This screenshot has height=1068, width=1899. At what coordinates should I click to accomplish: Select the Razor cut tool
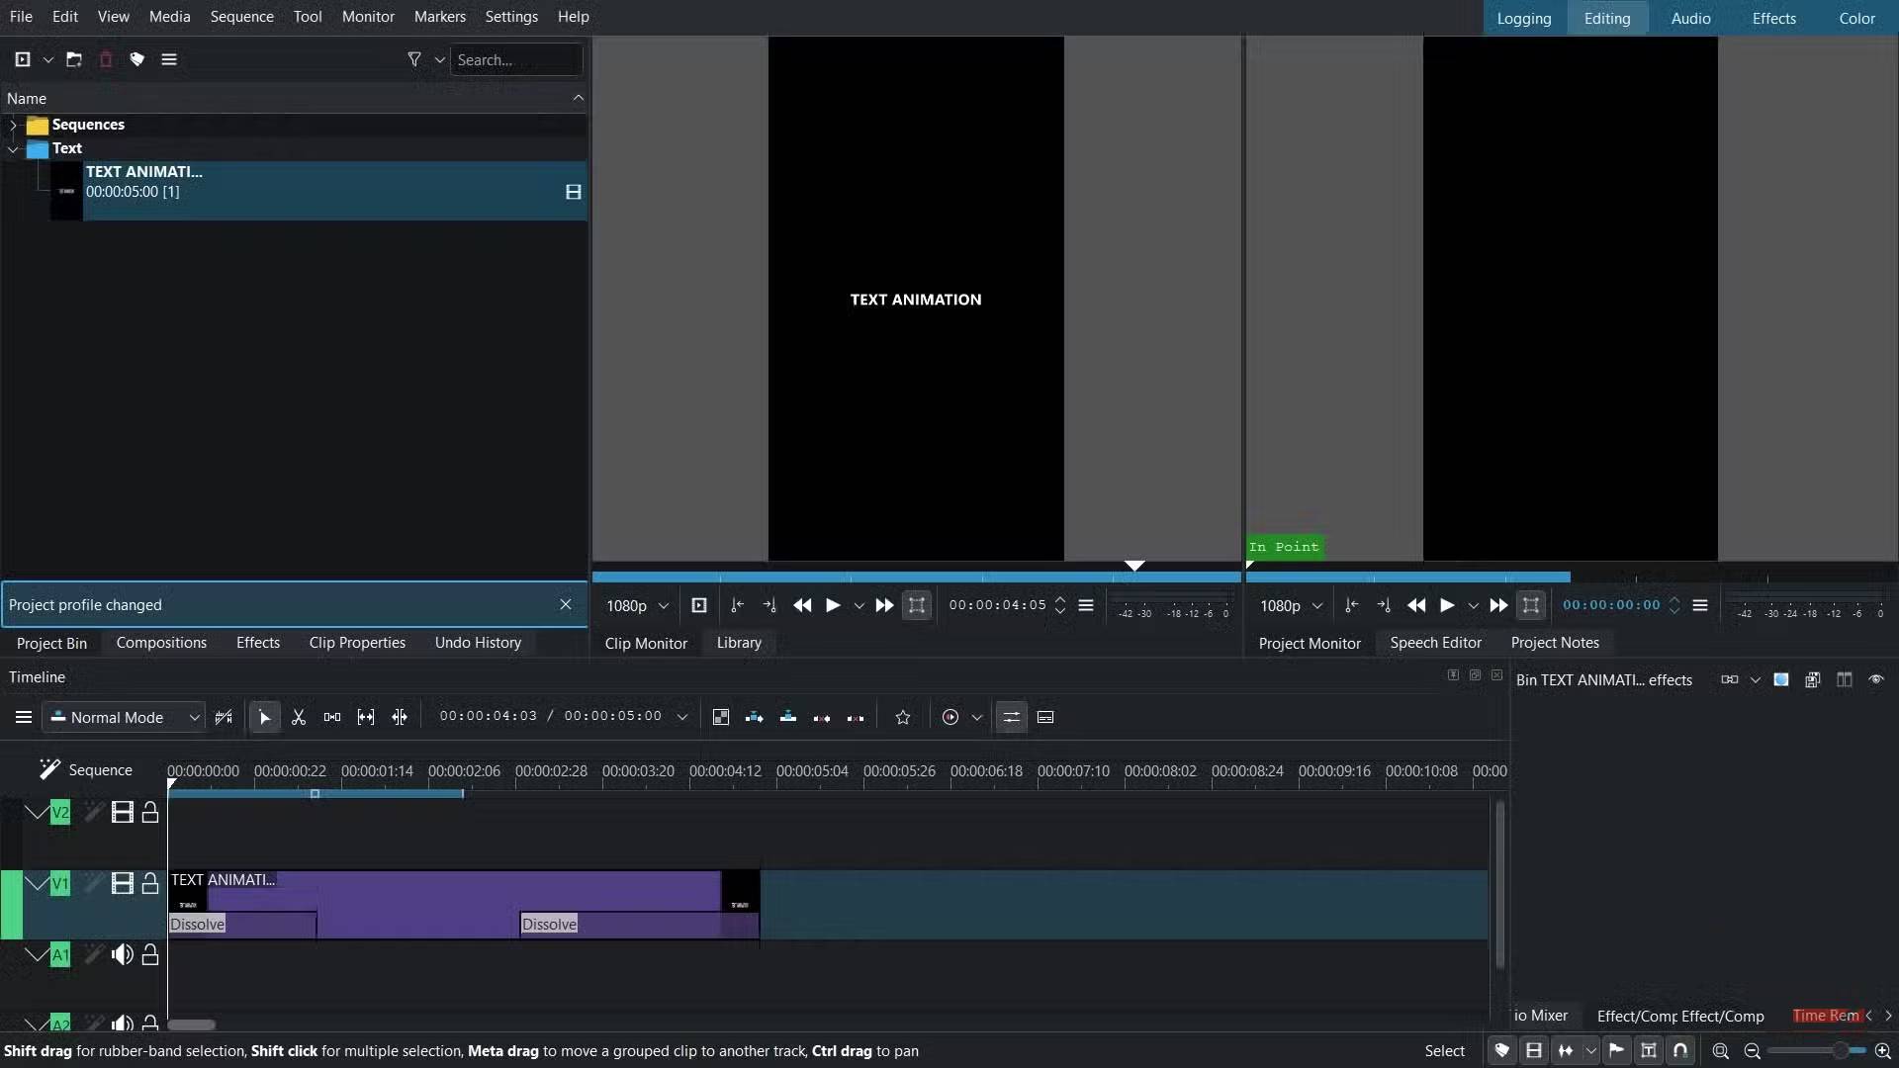pyautogui.click(x=299, y=718)
